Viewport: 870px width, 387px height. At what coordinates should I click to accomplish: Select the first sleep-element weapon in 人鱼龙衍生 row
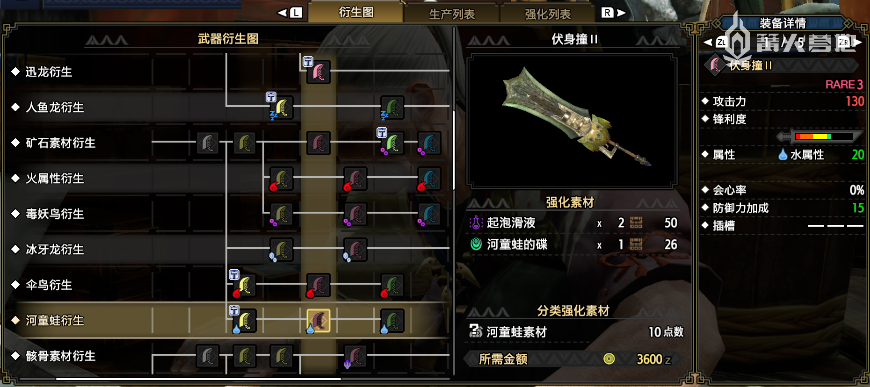[x=282, y=107]
